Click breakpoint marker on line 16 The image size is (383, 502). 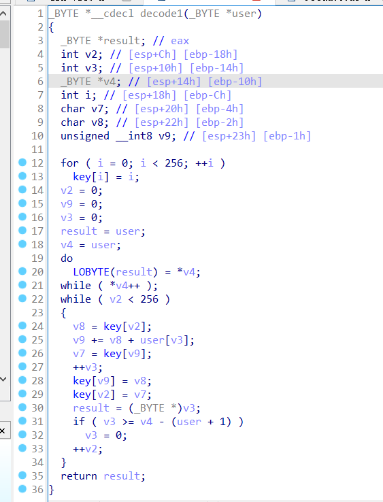coord(22,217)
